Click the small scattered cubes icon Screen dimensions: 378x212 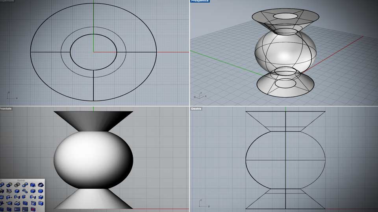click(25, 191)
